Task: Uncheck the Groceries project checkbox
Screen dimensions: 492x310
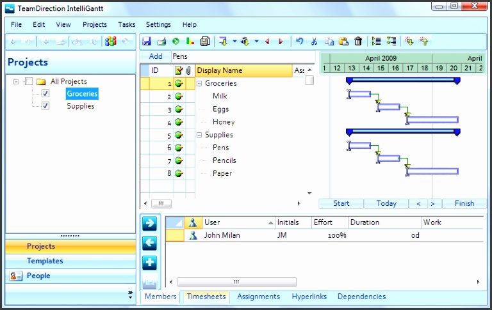Action: (x=45, y=94)
